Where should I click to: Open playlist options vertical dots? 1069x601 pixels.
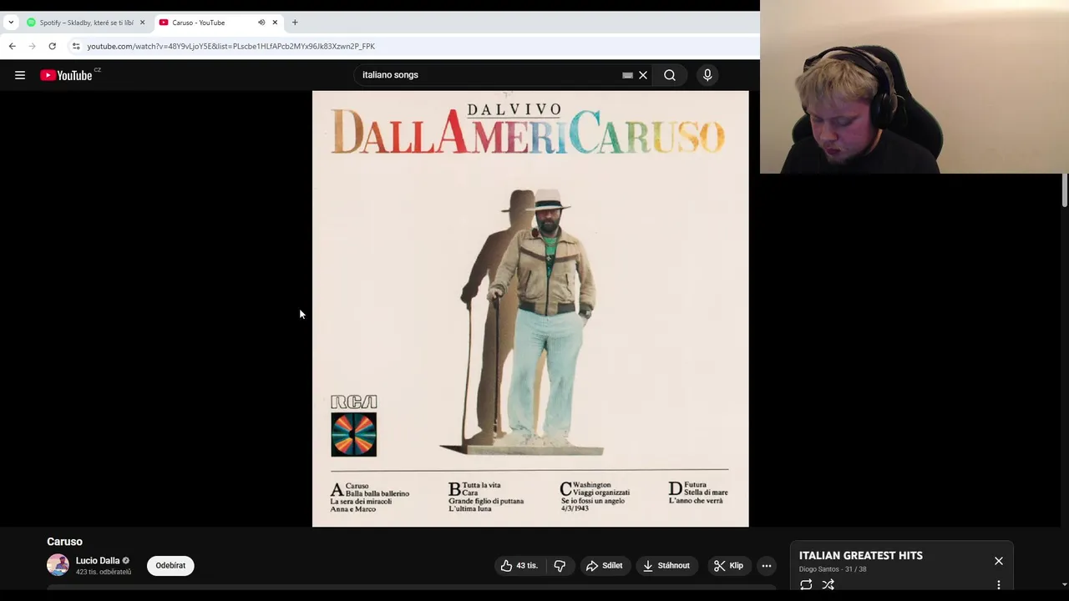[x=999, y=585]
